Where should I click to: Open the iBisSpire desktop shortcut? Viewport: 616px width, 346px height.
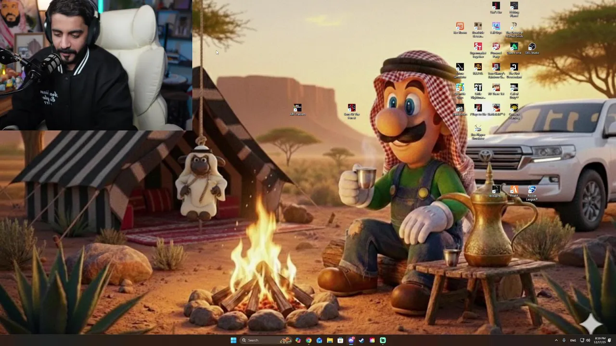coord(496,191)
